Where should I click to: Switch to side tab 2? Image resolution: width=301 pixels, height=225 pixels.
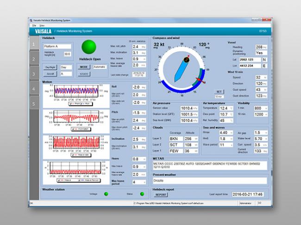pos(33,59)
